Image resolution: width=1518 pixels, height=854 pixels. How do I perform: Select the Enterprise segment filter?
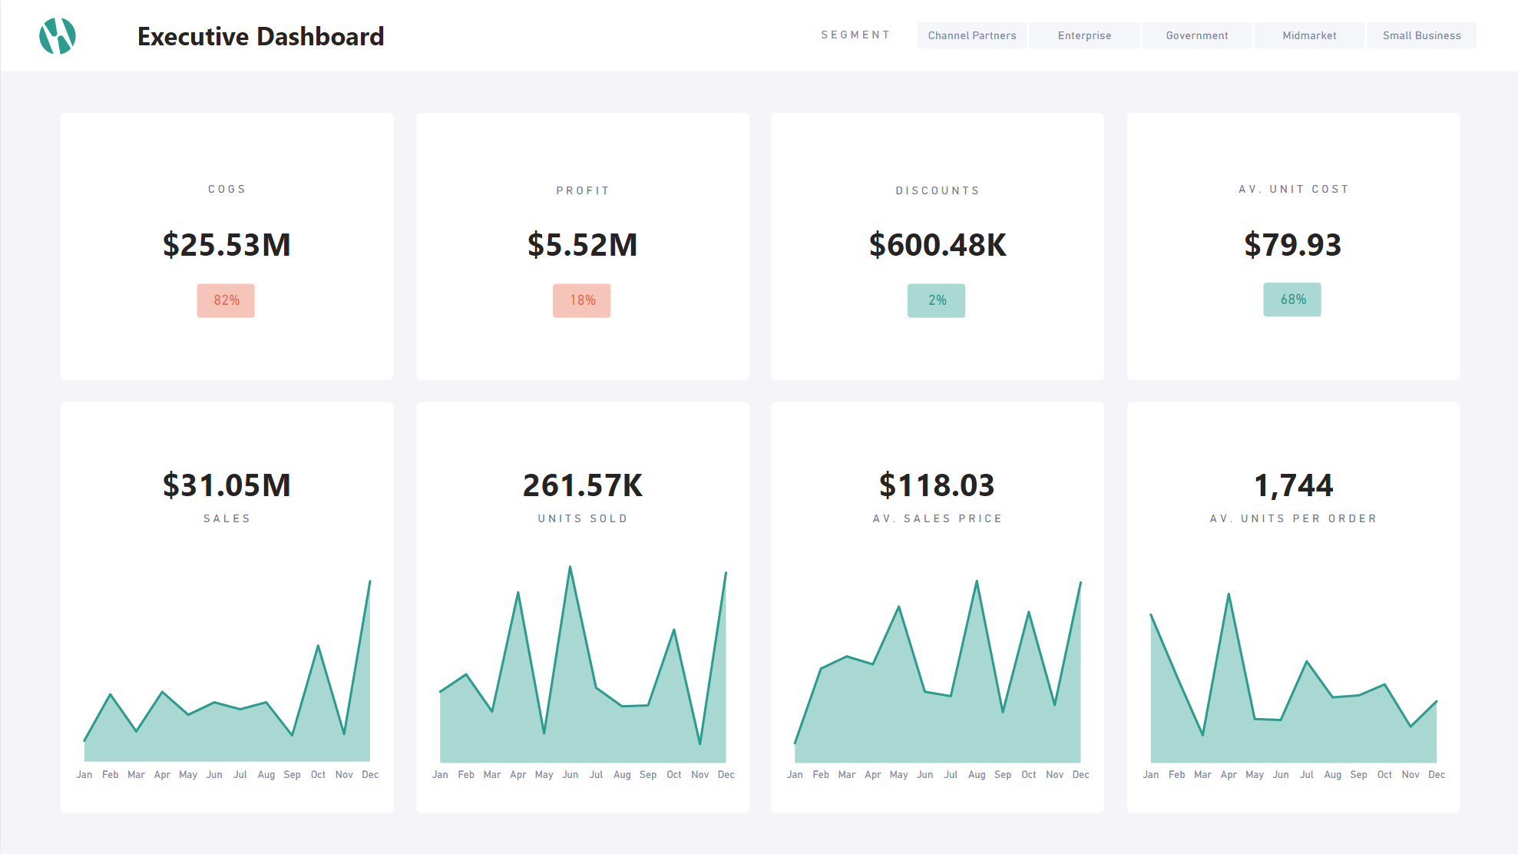(x=1084, y=35)
